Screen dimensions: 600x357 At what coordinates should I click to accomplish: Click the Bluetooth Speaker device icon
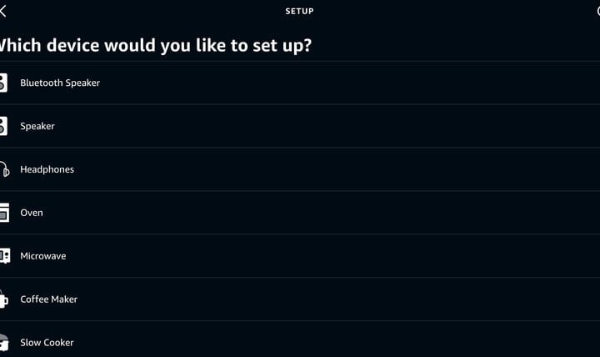tap(3, 83)
